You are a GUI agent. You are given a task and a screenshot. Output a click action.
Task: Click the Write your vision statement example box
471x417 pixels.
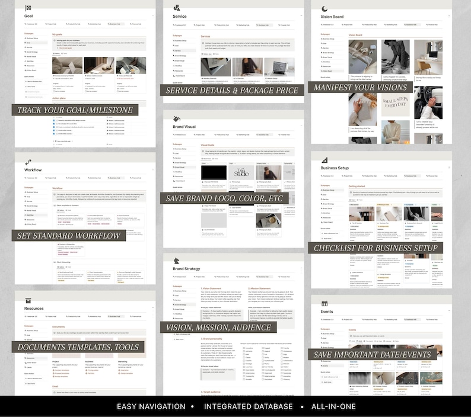(x=222, y=315)
